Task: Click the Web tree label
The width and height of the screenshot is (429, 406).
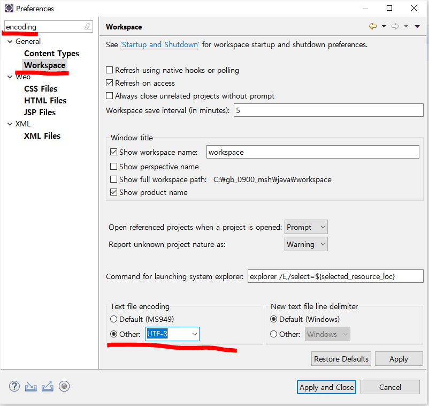Action: (23, 77)
